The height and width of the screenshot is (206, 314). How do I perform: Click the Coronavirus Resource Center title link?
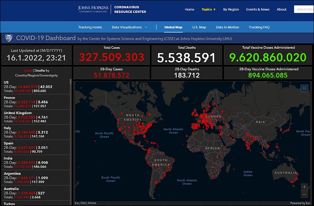130,9
